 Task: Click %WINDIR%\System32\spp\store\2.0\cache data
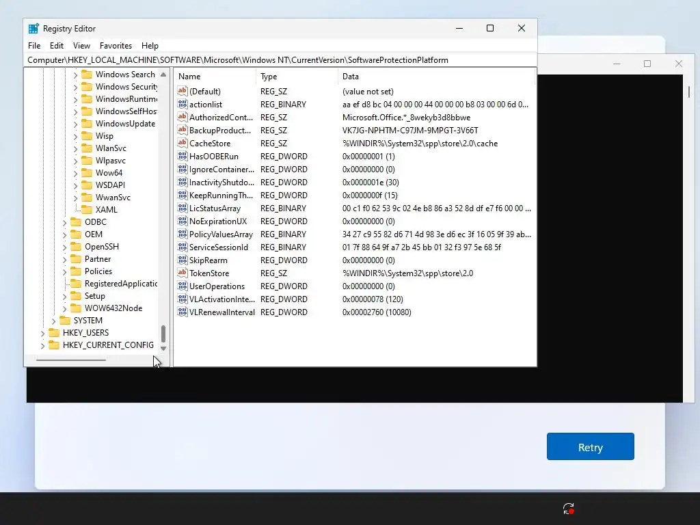point(420,144)
